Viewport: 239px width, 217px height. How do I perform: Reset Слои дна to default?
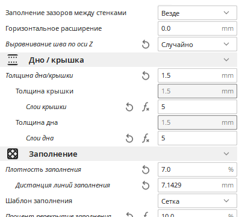point(129,139)
